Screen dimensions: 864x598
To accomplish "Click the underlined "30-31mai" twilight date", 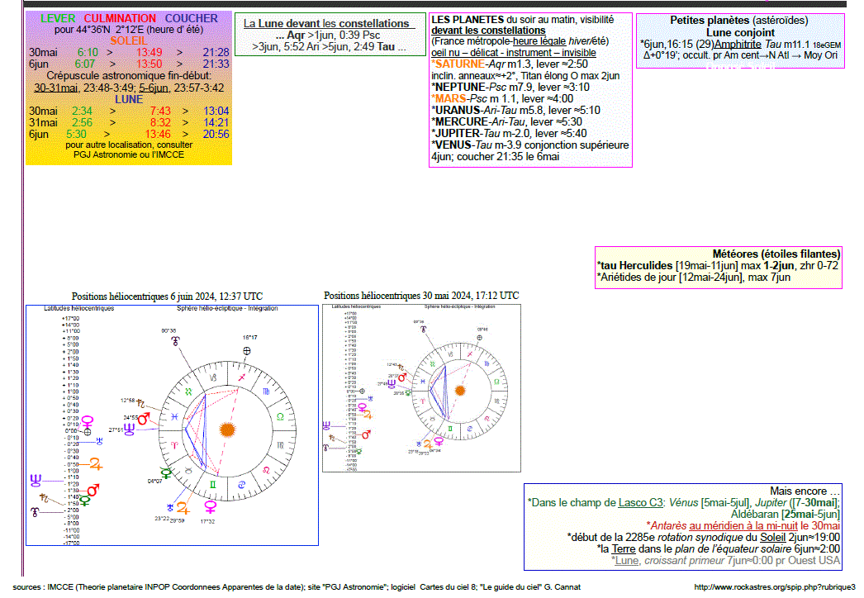I will (x=55, y=88).
